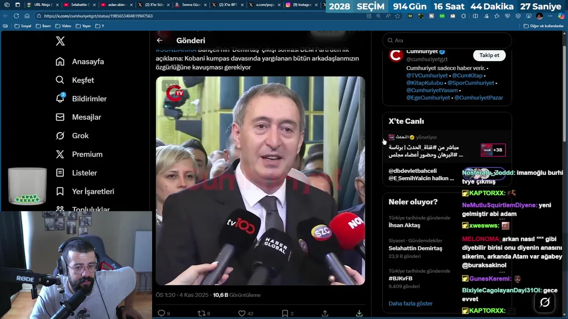Open the 10,6 B Görüntüleme view count

(237, 295)
